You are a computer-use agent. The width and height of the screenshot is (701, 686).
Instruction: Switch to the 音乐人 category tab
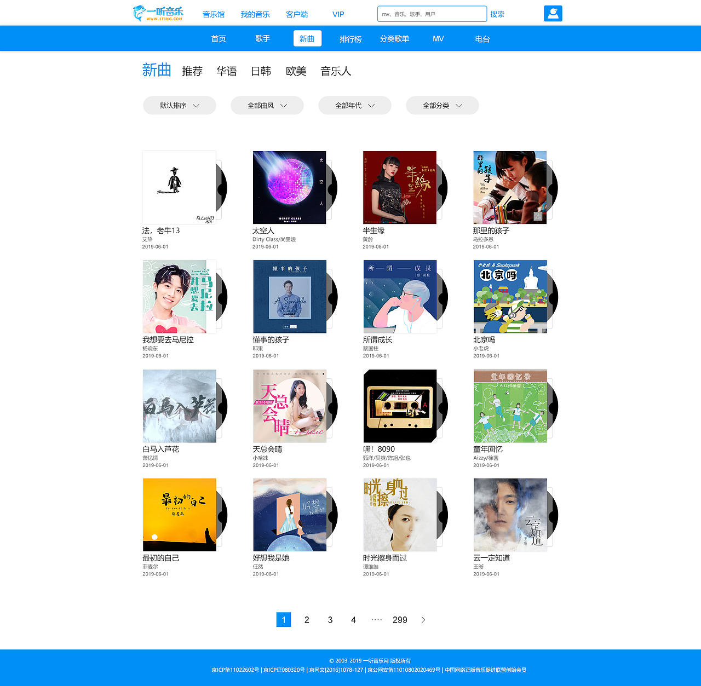click(336, 71)
